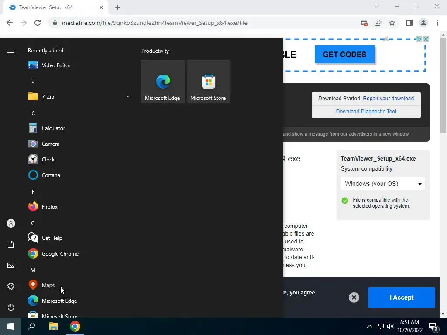Jump to the # section header
Viewport: 447px width, 335px height.
pos(33,82)
